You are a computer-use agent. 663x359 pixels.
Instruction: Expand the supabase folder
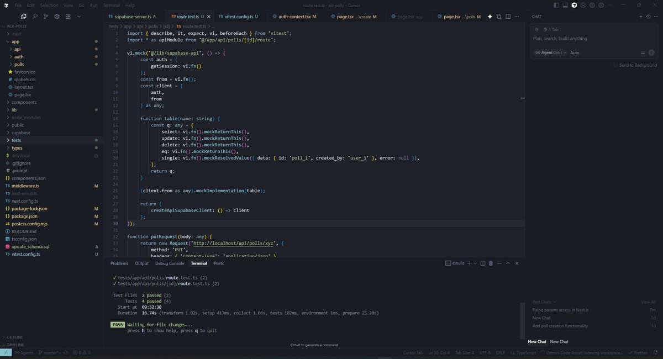21,133
